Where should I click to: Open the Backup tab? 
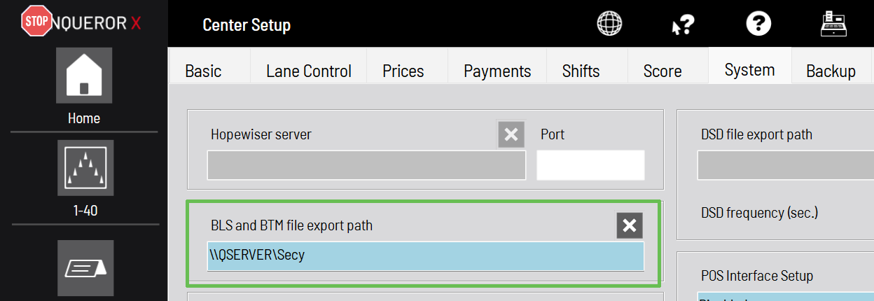(x=831, y=71)
